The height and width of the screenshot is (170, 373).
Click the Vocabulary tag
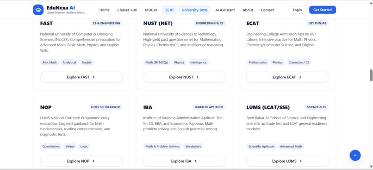[193, 146]
